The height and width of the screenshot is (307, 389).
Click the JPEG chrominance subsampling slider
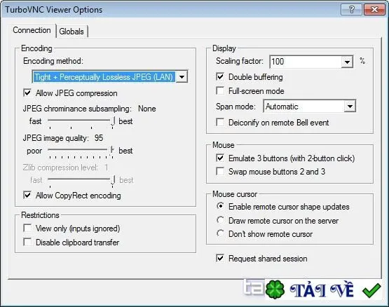[x=81, y=122]
